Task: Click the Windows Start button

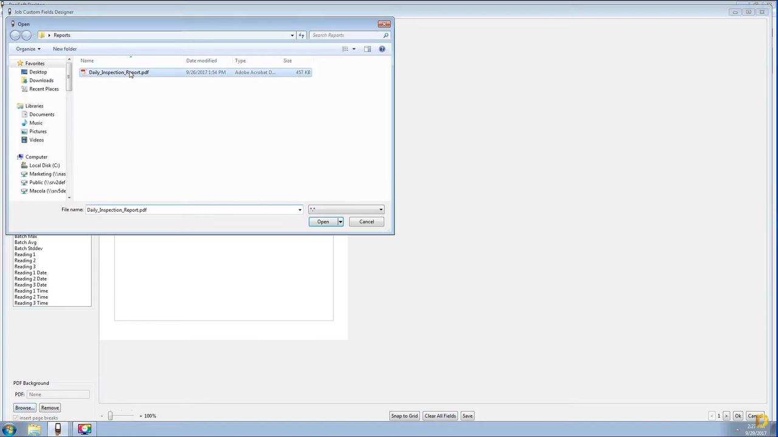Action: [x=9, y=430]
